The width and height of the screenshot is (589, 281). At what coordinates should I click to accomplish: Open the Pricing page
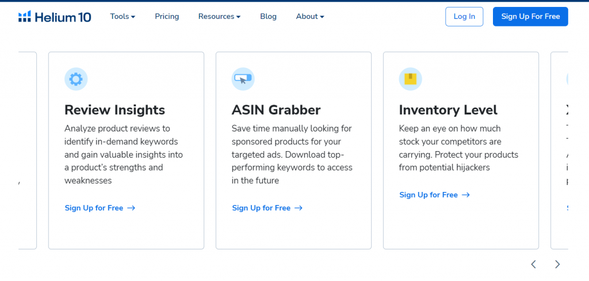pyautogui.click(x=167, y=17)
